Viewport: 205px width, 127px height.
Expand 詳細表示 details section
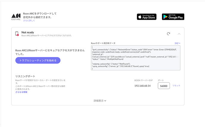click(100, 101)
